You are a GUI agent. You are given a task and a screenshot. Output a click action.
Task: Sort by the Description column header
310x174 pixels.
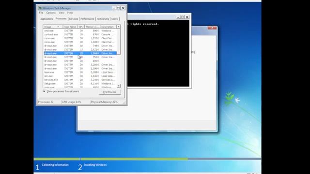tap(108, 27)
